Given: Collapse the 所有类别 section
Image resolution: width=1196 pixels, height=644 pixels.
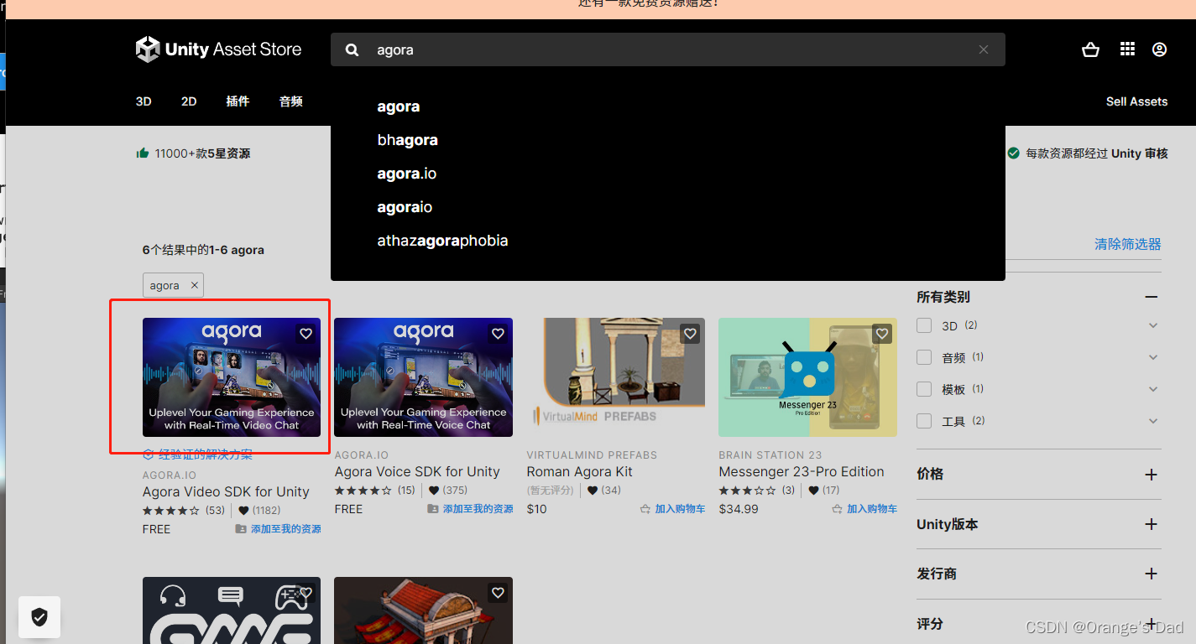Looking at the screenshot, I should pos(1152,297).
